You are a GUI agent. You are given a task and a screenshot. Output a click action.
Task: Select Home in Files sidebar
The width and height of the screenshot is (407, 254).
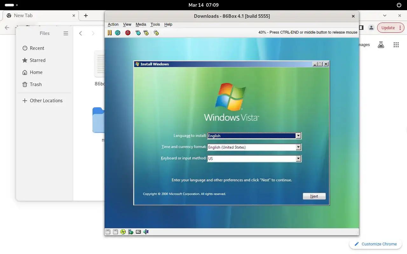pyautogui.click(x=45, y=72)
